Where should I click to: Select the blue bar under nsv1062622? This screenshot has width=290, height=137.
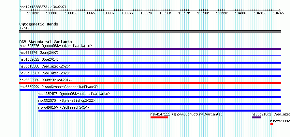tap(150, 63)
